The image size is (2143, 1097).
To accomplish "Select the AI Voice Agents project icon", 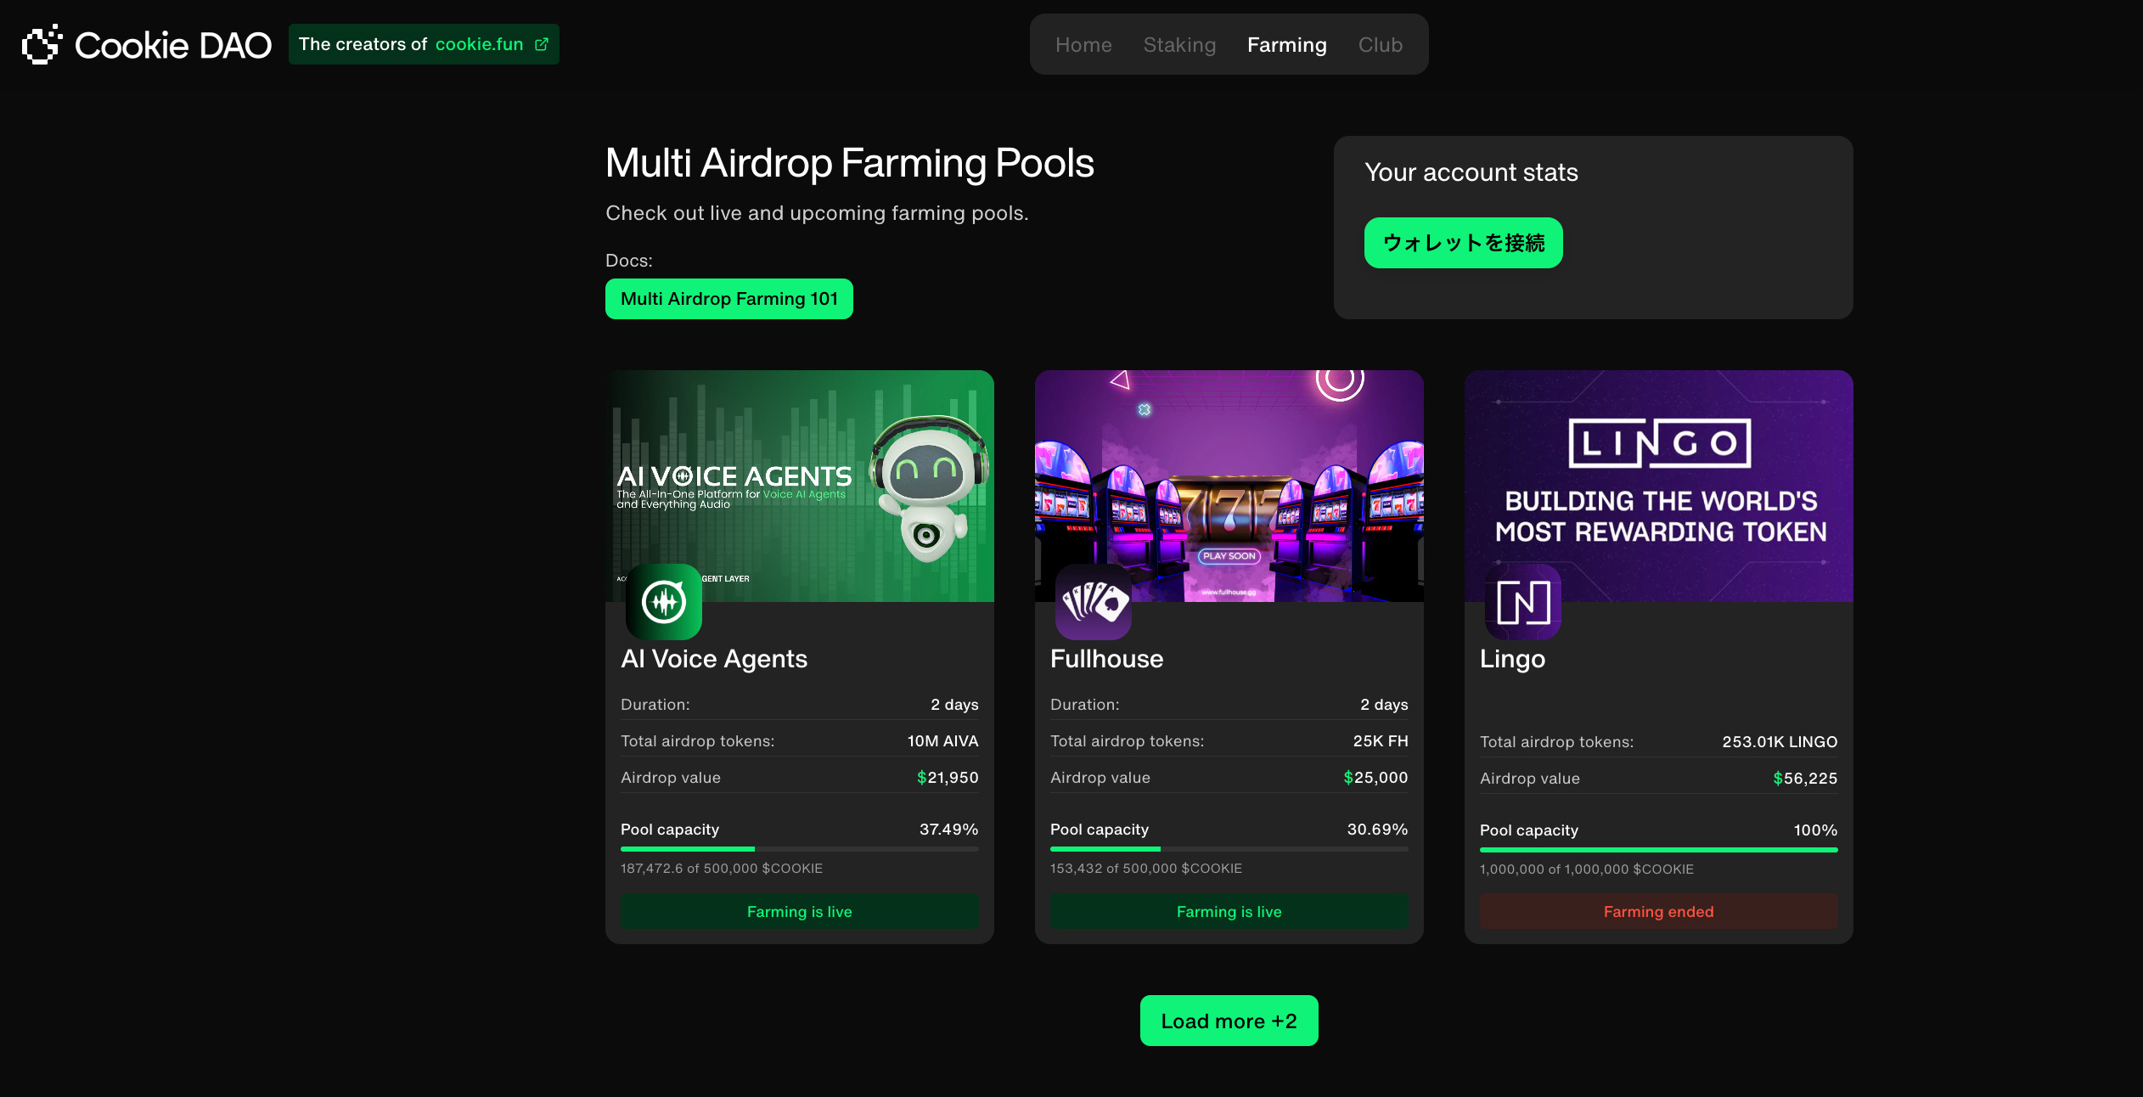I will (665, 603).
